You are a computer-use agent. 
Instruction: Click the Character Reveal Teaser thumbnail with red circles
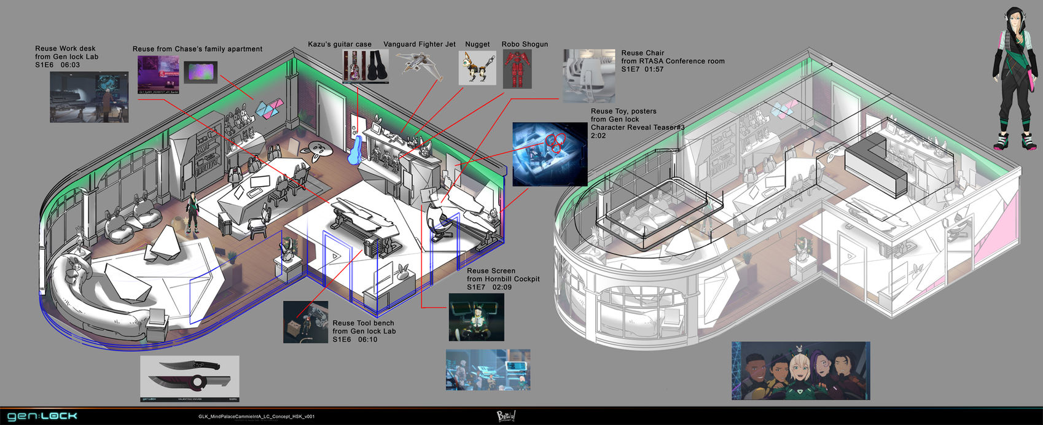[x=550, y=154]
